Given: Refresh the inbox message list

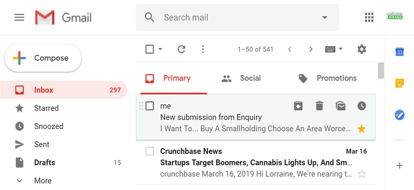Looking at the screenshot, I should pos(181,49).
